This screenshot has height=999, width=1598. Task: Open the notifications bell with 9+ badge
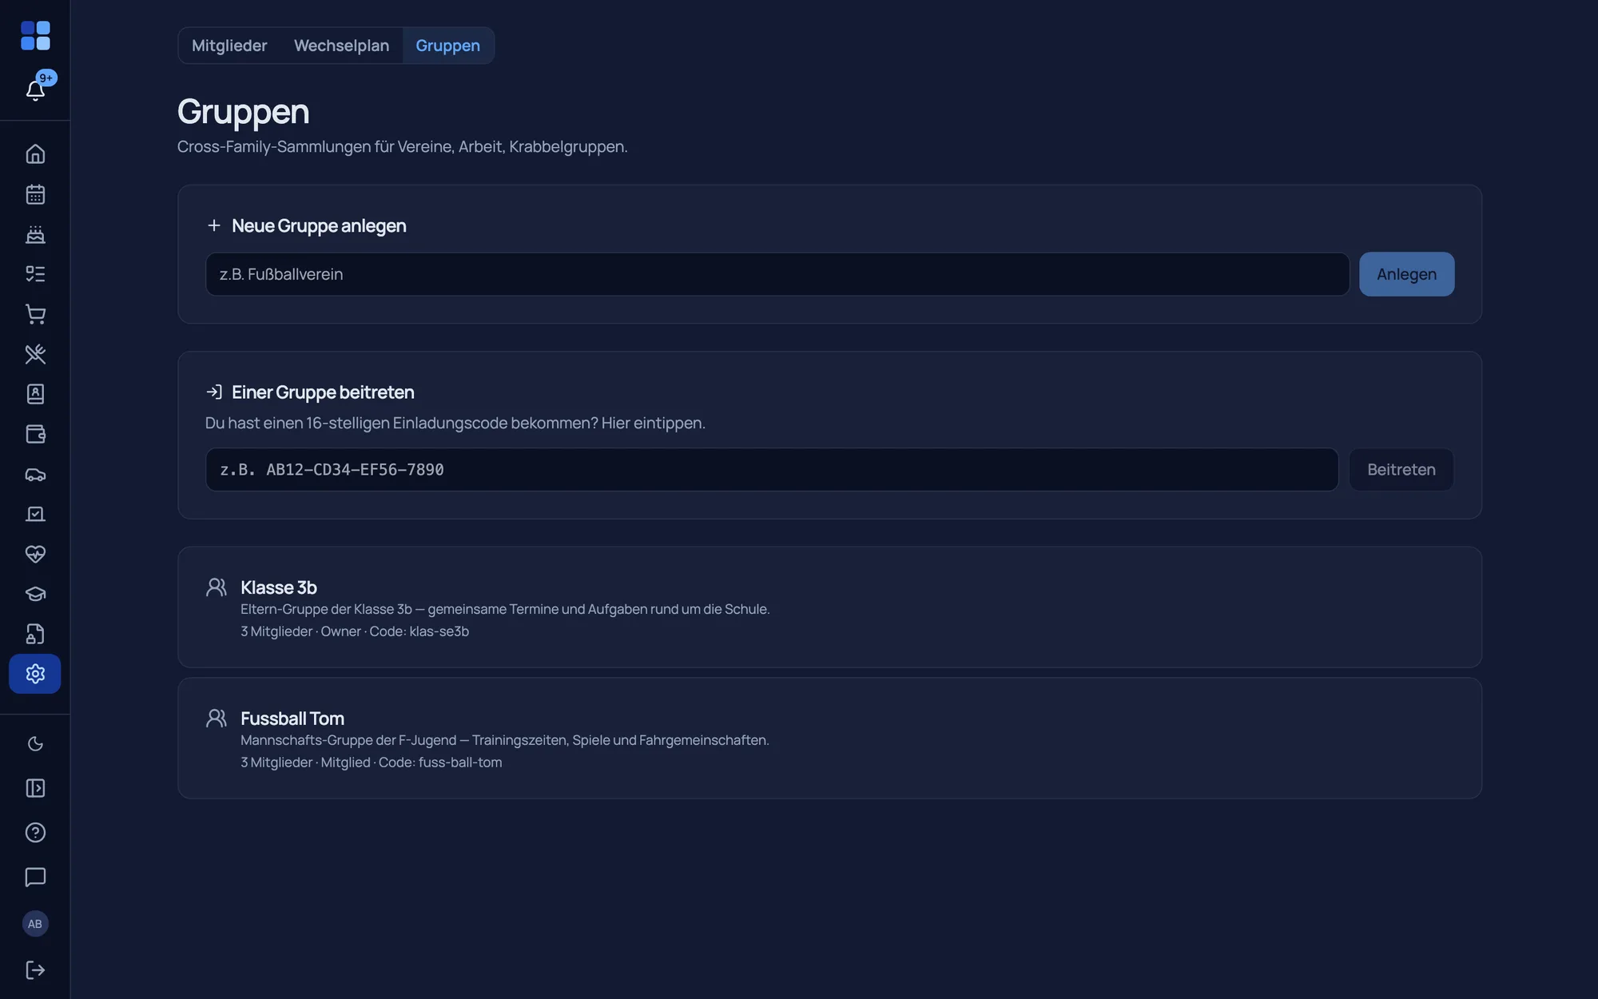[35, 90]
